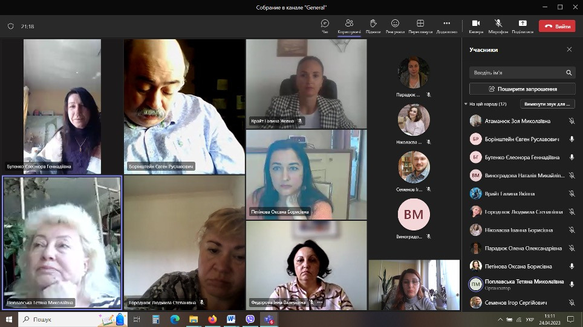This screenshot has height=327, width=583.
Task: Open Word from taskbar
Action: (x=231, y=319)
